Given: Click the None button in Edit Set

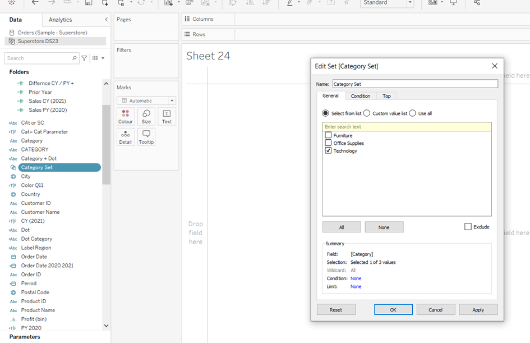Looking at the screenshot, I should click(384, 227).
